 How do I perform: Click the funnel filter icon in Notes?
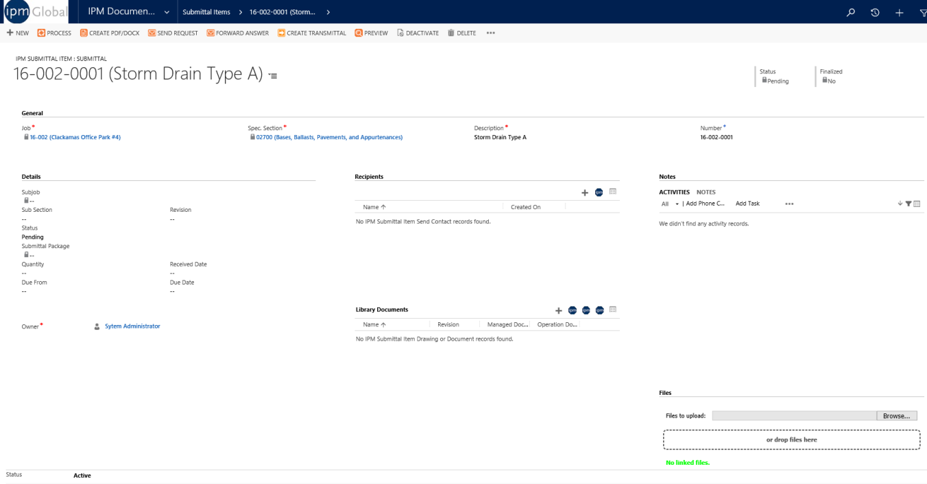click(x=908, y=204)
